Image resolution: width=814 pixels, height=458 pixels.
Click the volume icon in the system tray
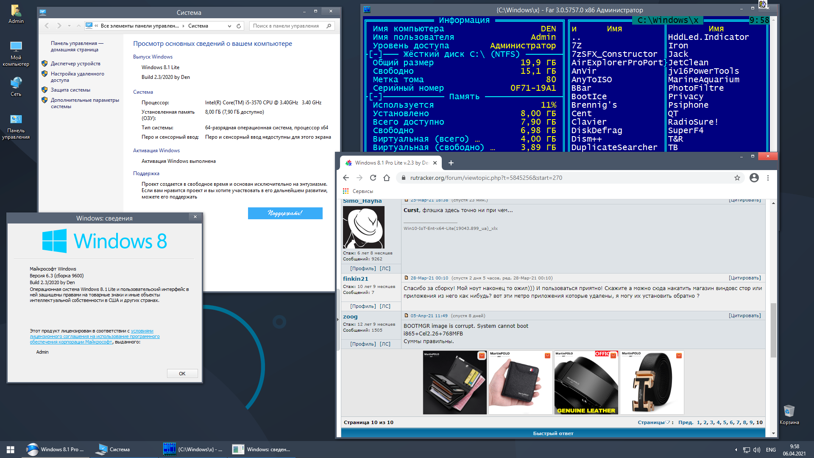coord(757,450)
